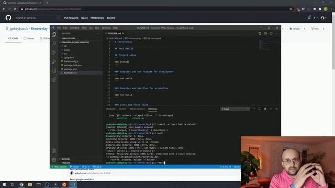Open the bash terminal selector dropdown
Image resolution: width=335 pixels, height=188 pixels.
point(235,109)
